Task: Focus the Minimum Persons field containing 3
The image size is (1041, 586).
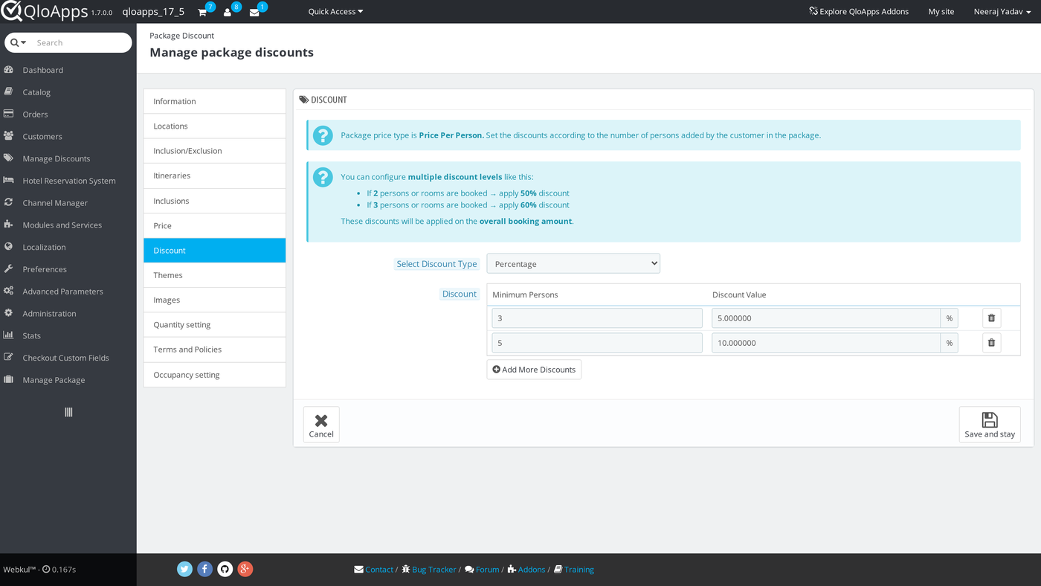Action: tap(597, 318)
